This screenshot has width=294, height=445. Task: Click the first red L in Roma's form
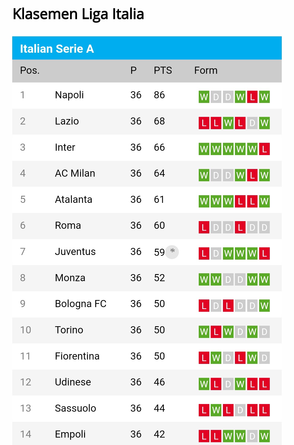click(x=204, y=227)
